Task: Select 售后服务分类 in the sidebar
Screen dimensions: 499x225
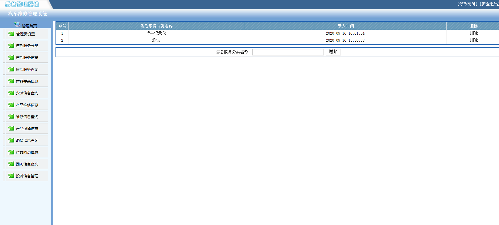Action: pyautogui.click(x=27, y=46)
